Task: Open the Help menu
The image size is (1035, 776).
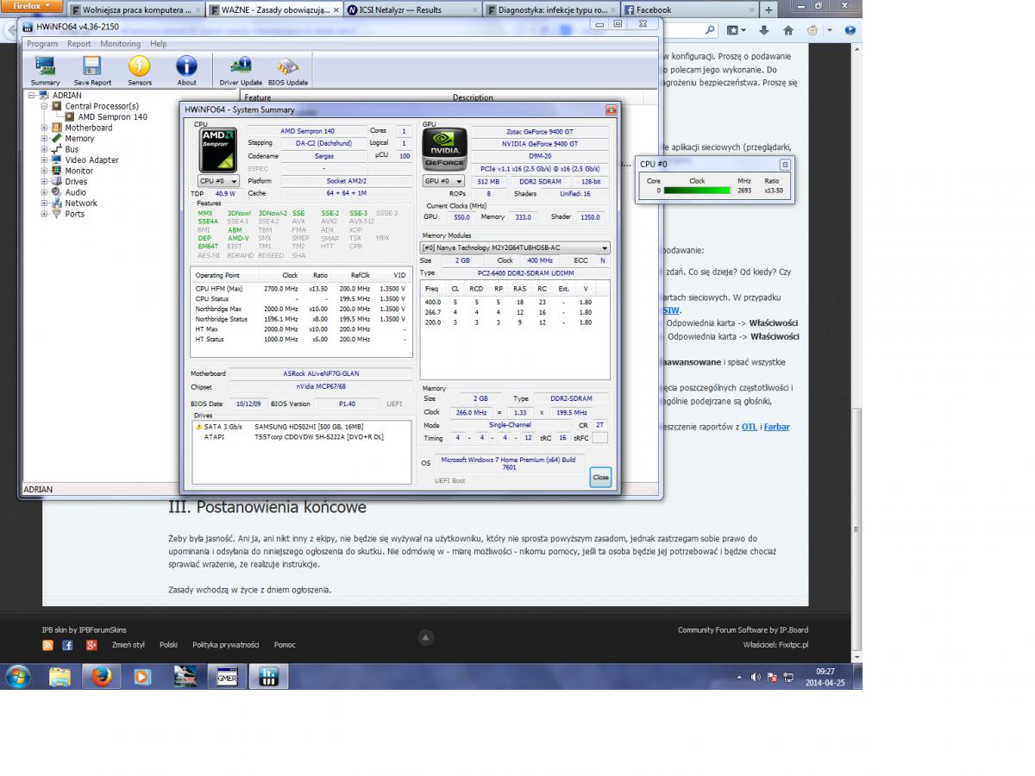Action: pyautogui.click(x=159, y=43)
